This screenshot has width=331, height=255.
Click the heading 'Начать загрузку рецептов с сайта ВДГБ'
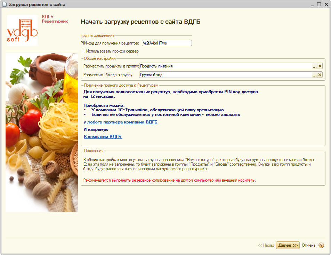pyautogui.click(x=140, y=22)
